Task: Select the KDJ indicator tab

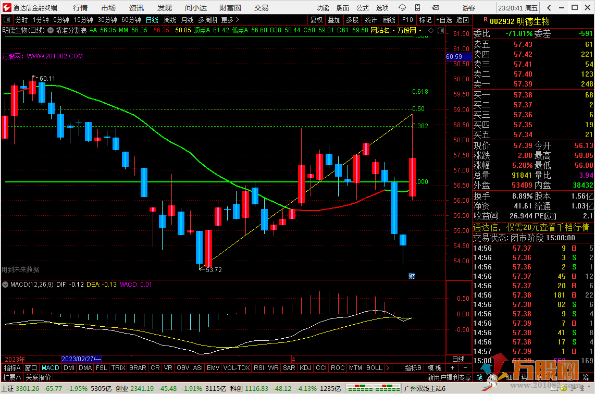Action: pyautogui.click(x=305, y=368)
